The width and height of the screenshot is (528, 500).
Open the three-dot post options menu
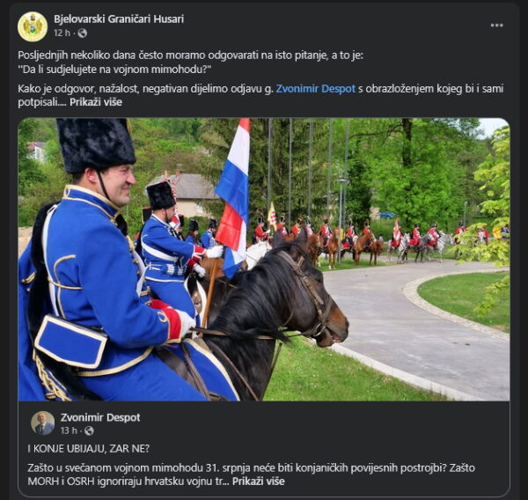[x=496, y=26]
